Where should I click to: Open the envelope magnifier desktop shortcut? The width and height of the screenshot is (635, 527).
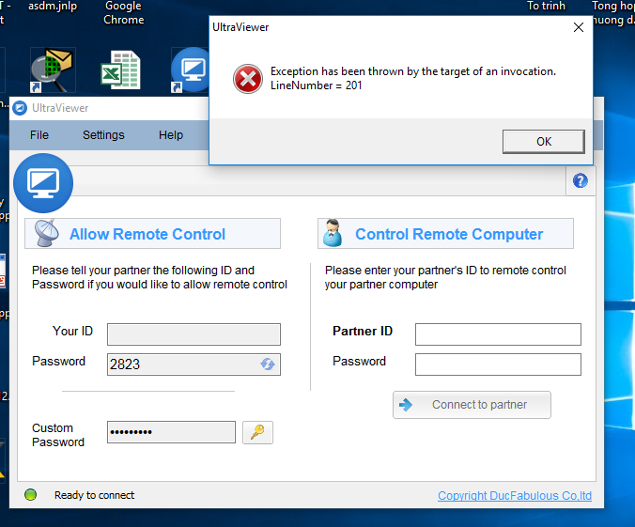53,70
